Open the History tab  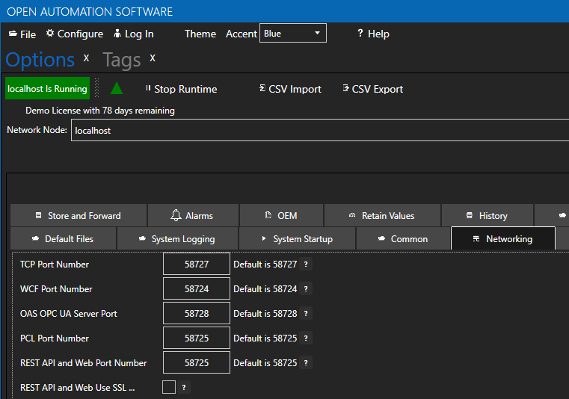(x=488, y=215)
